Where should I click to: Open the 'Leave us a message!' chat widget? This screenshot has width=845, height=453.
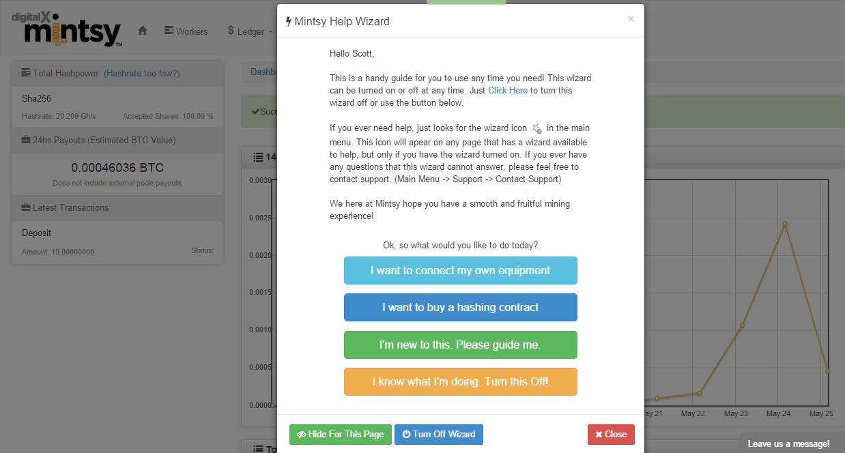[788, 443]
